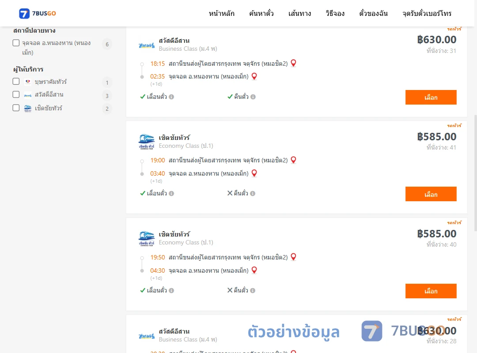Toggle the เชิดชัยทัวร์ operator filter checkbox
The image size is (477, 353).
16,108
